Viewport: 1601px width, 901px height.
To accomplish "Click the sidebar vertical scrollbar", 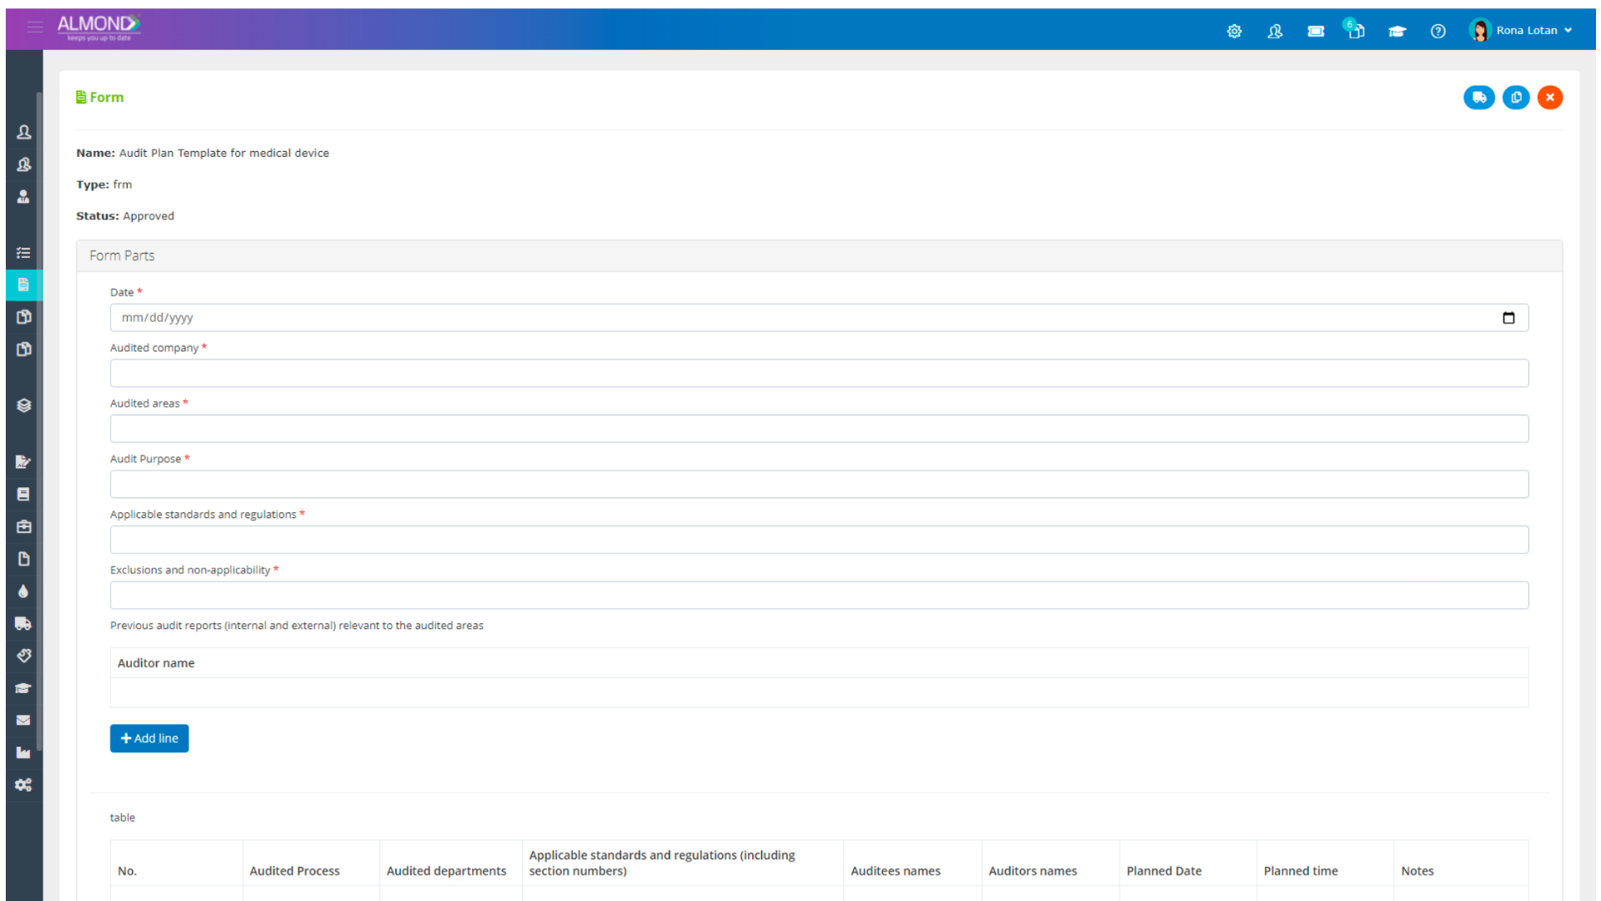I will click(39, 421).
